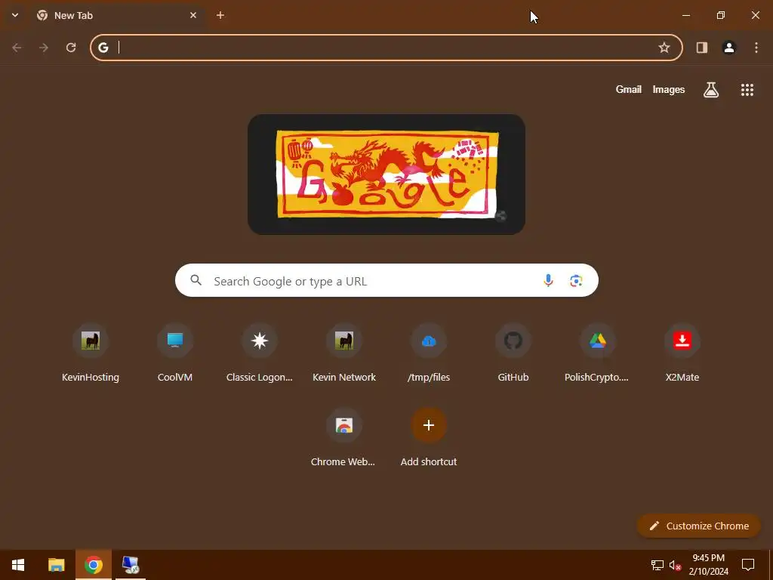Go forward with the forward arrow
The height and width of the screenshot is (580, 773).
click(44, 48)
